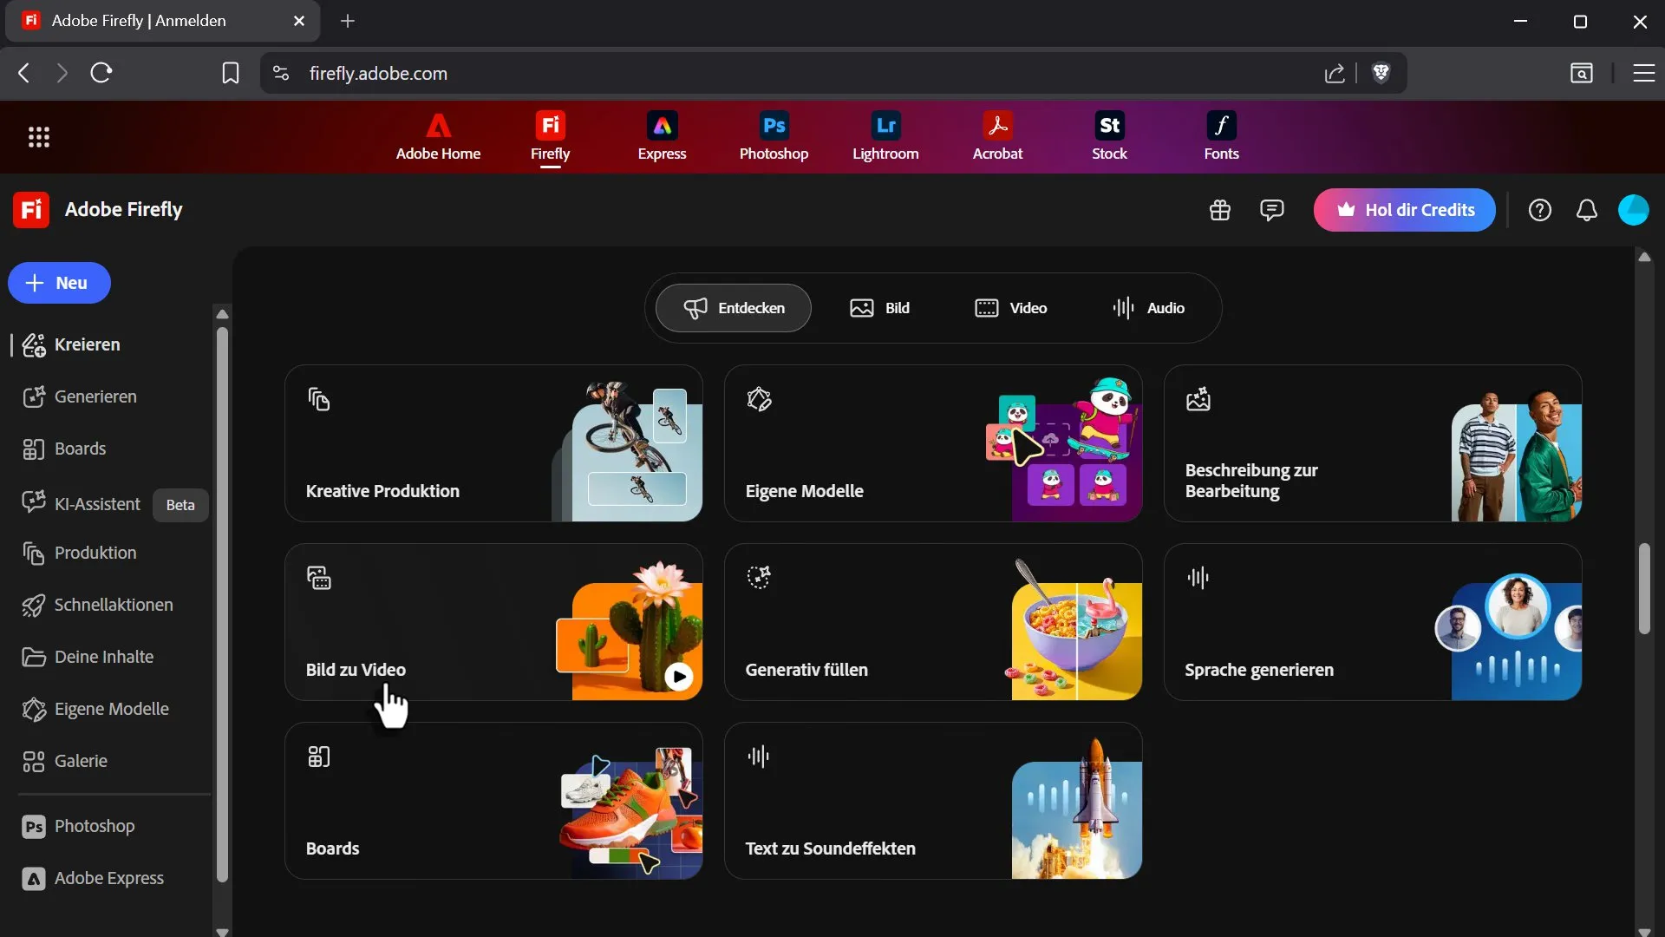
Task: Open the feedback chat icon
Action: click(x=1271, y=210)
